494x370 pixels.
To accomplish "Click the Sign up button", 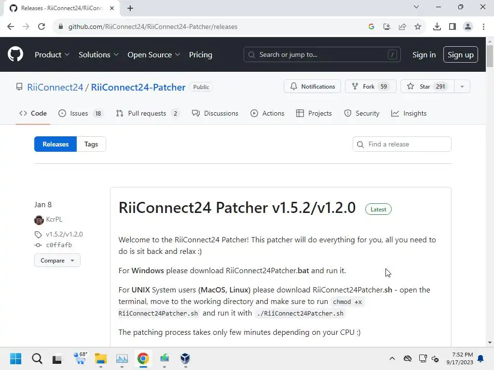I will click(x=460, y=54).
